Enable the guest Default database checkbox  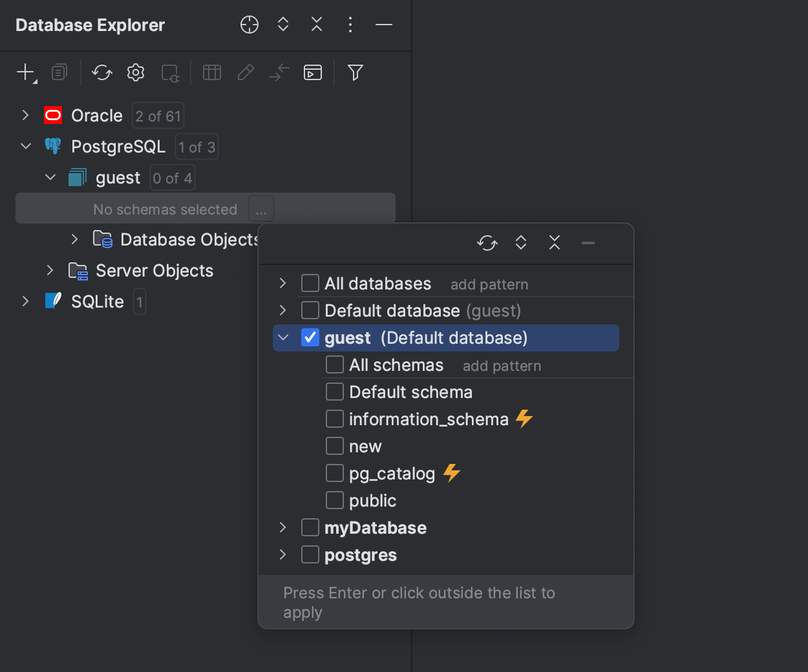(310, 337)
